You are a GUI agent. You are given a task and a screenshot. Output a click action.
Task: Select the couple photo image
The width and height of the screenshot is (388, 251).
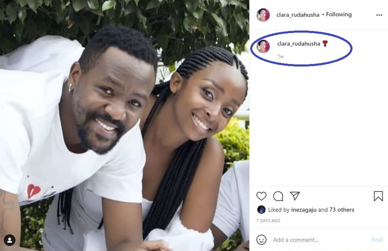(x=124, y=125)
